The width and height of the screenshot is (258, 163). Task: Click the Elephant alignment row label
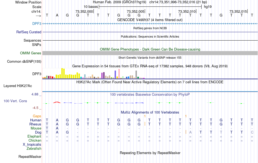(34, 137)
